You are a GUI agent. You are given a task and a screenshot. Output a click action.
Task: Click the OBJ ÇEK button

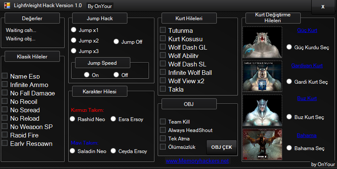tap(221, 147)
